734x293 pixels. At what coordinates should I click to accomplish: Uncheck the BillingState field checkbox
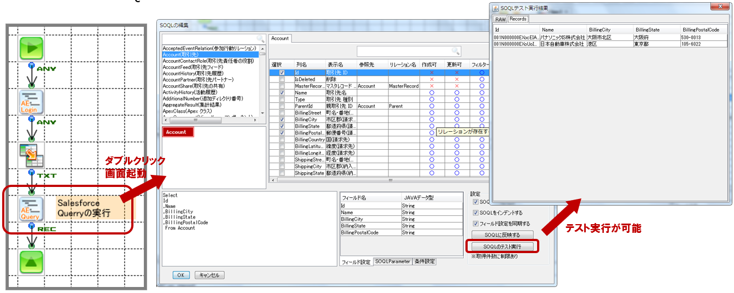[282, 126]
